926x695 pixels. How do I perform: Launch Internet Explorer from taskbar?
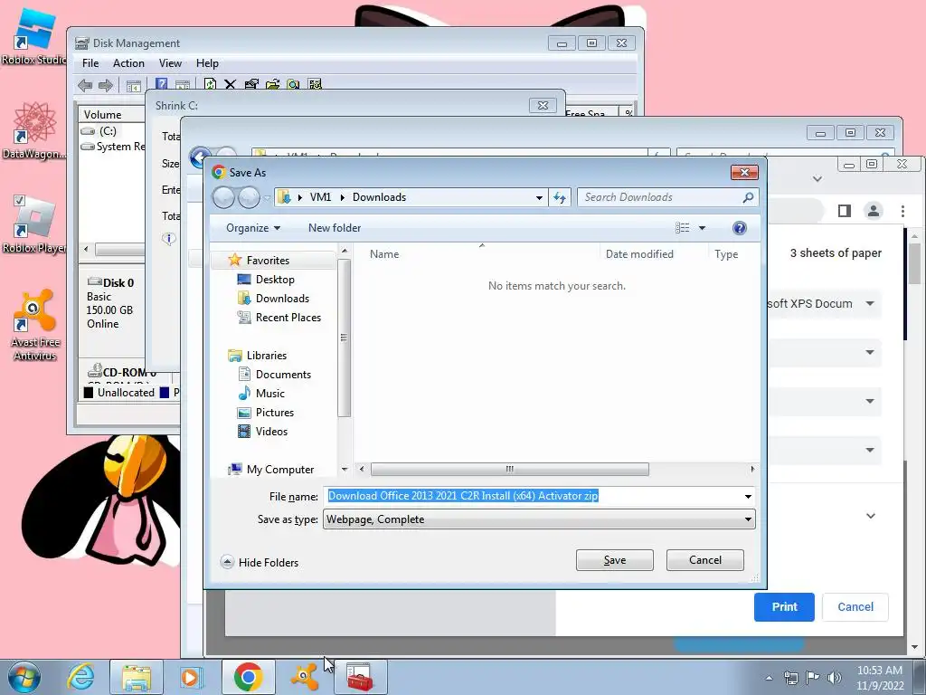click(x=80, y=677)
